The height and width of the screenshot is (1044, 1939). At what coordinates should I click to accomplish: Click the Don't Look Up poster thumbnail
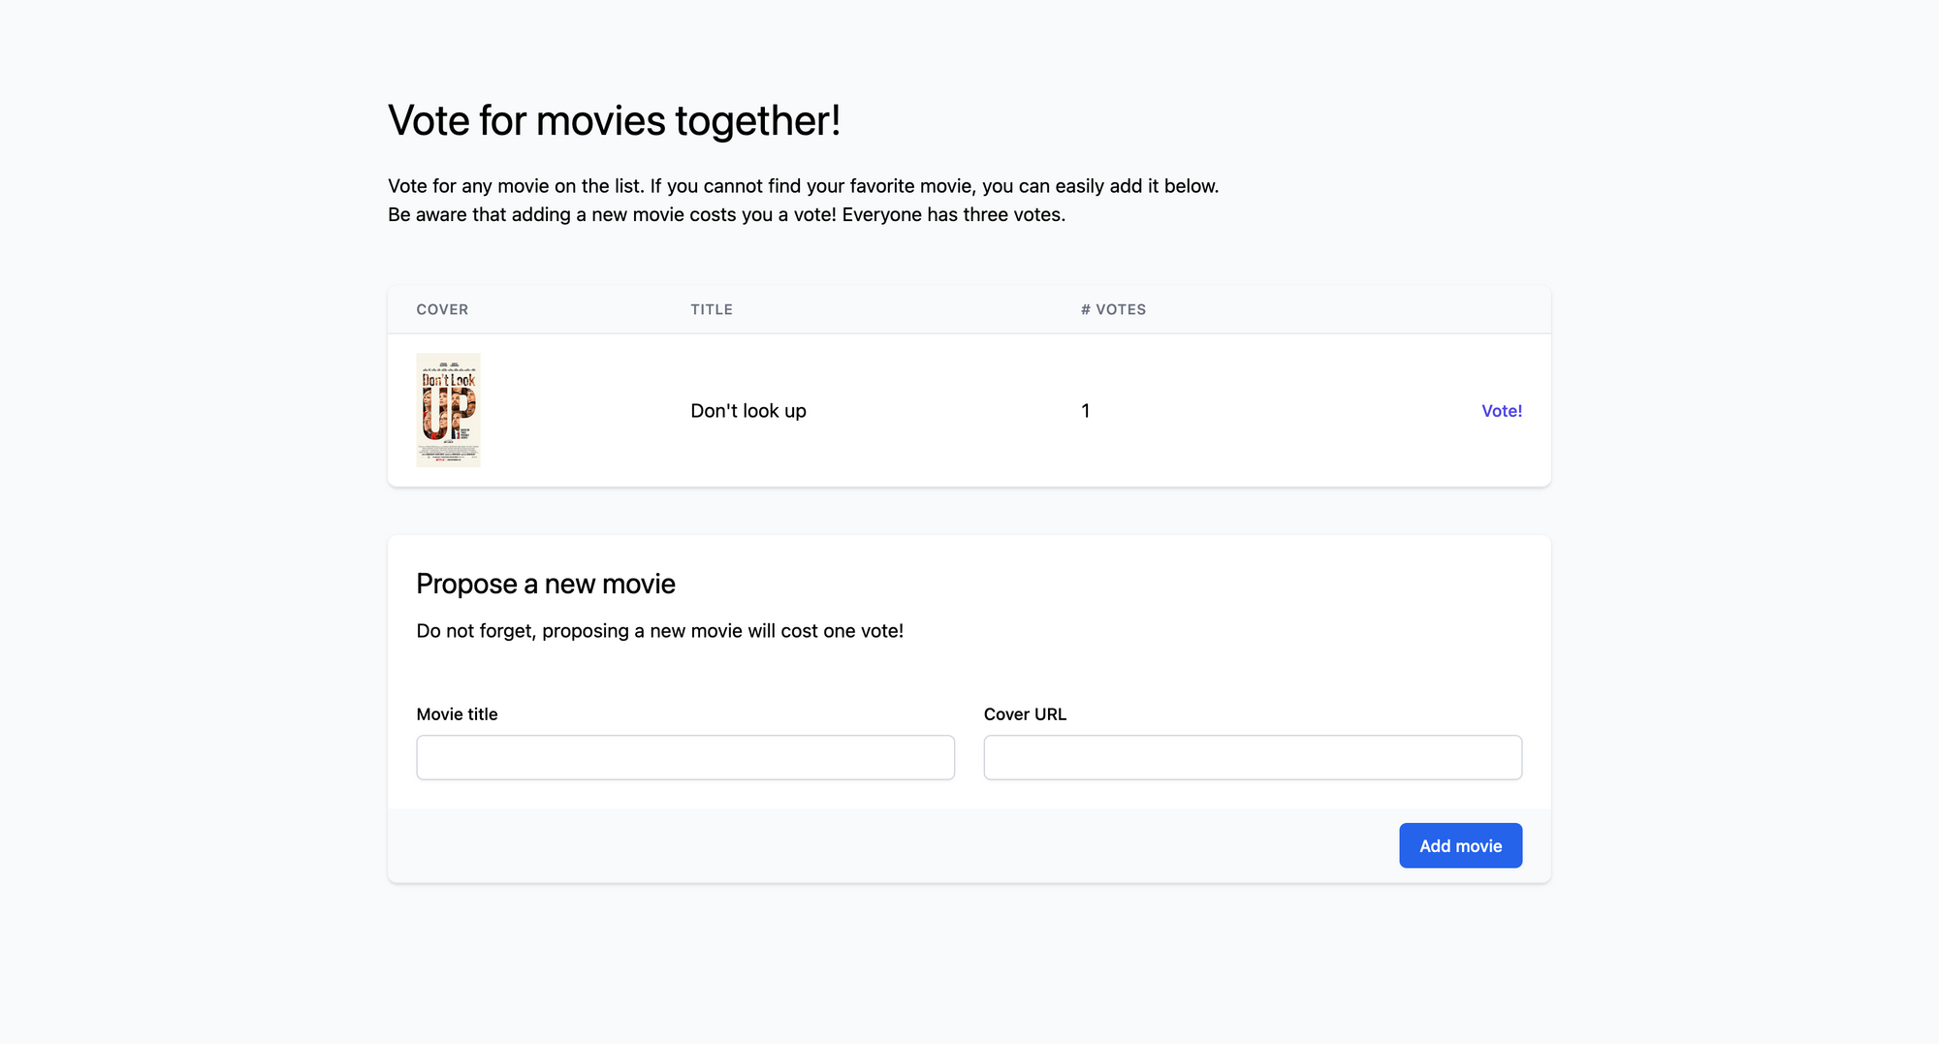point(448,410)
